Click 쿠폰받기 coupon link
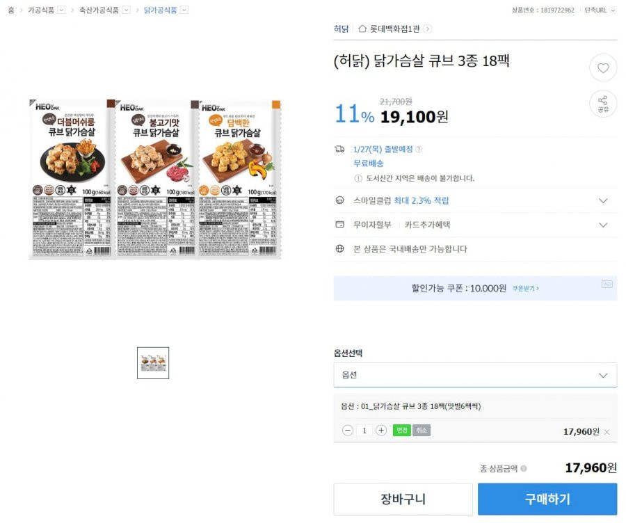Viewport: 626px width, 528px height. pos(525,289)
